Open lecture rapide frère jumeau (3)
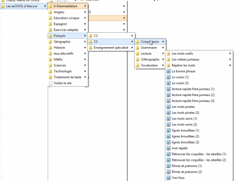Viewport: 235px width, 181px height. pos(199,101)
